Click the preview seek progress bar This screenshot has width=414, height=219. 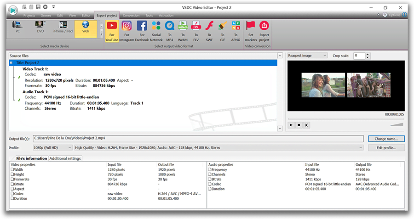[x=346, y=119]
